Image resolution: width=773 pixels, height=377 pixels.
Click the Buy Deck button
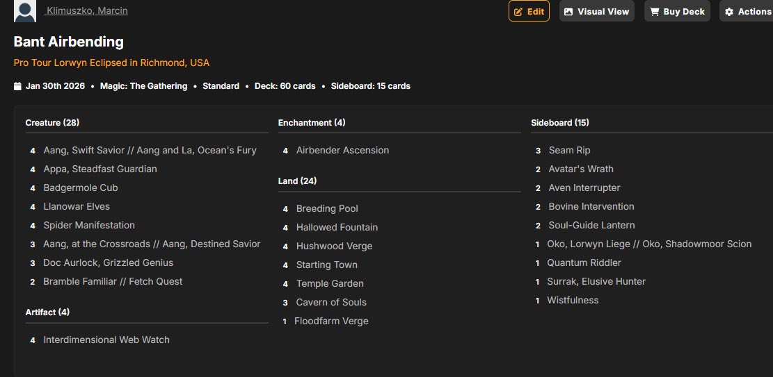678,11
